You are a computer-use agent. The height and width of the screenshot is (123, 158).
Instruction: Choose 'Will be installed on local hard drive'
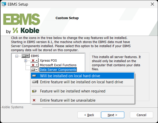[70, 76]
